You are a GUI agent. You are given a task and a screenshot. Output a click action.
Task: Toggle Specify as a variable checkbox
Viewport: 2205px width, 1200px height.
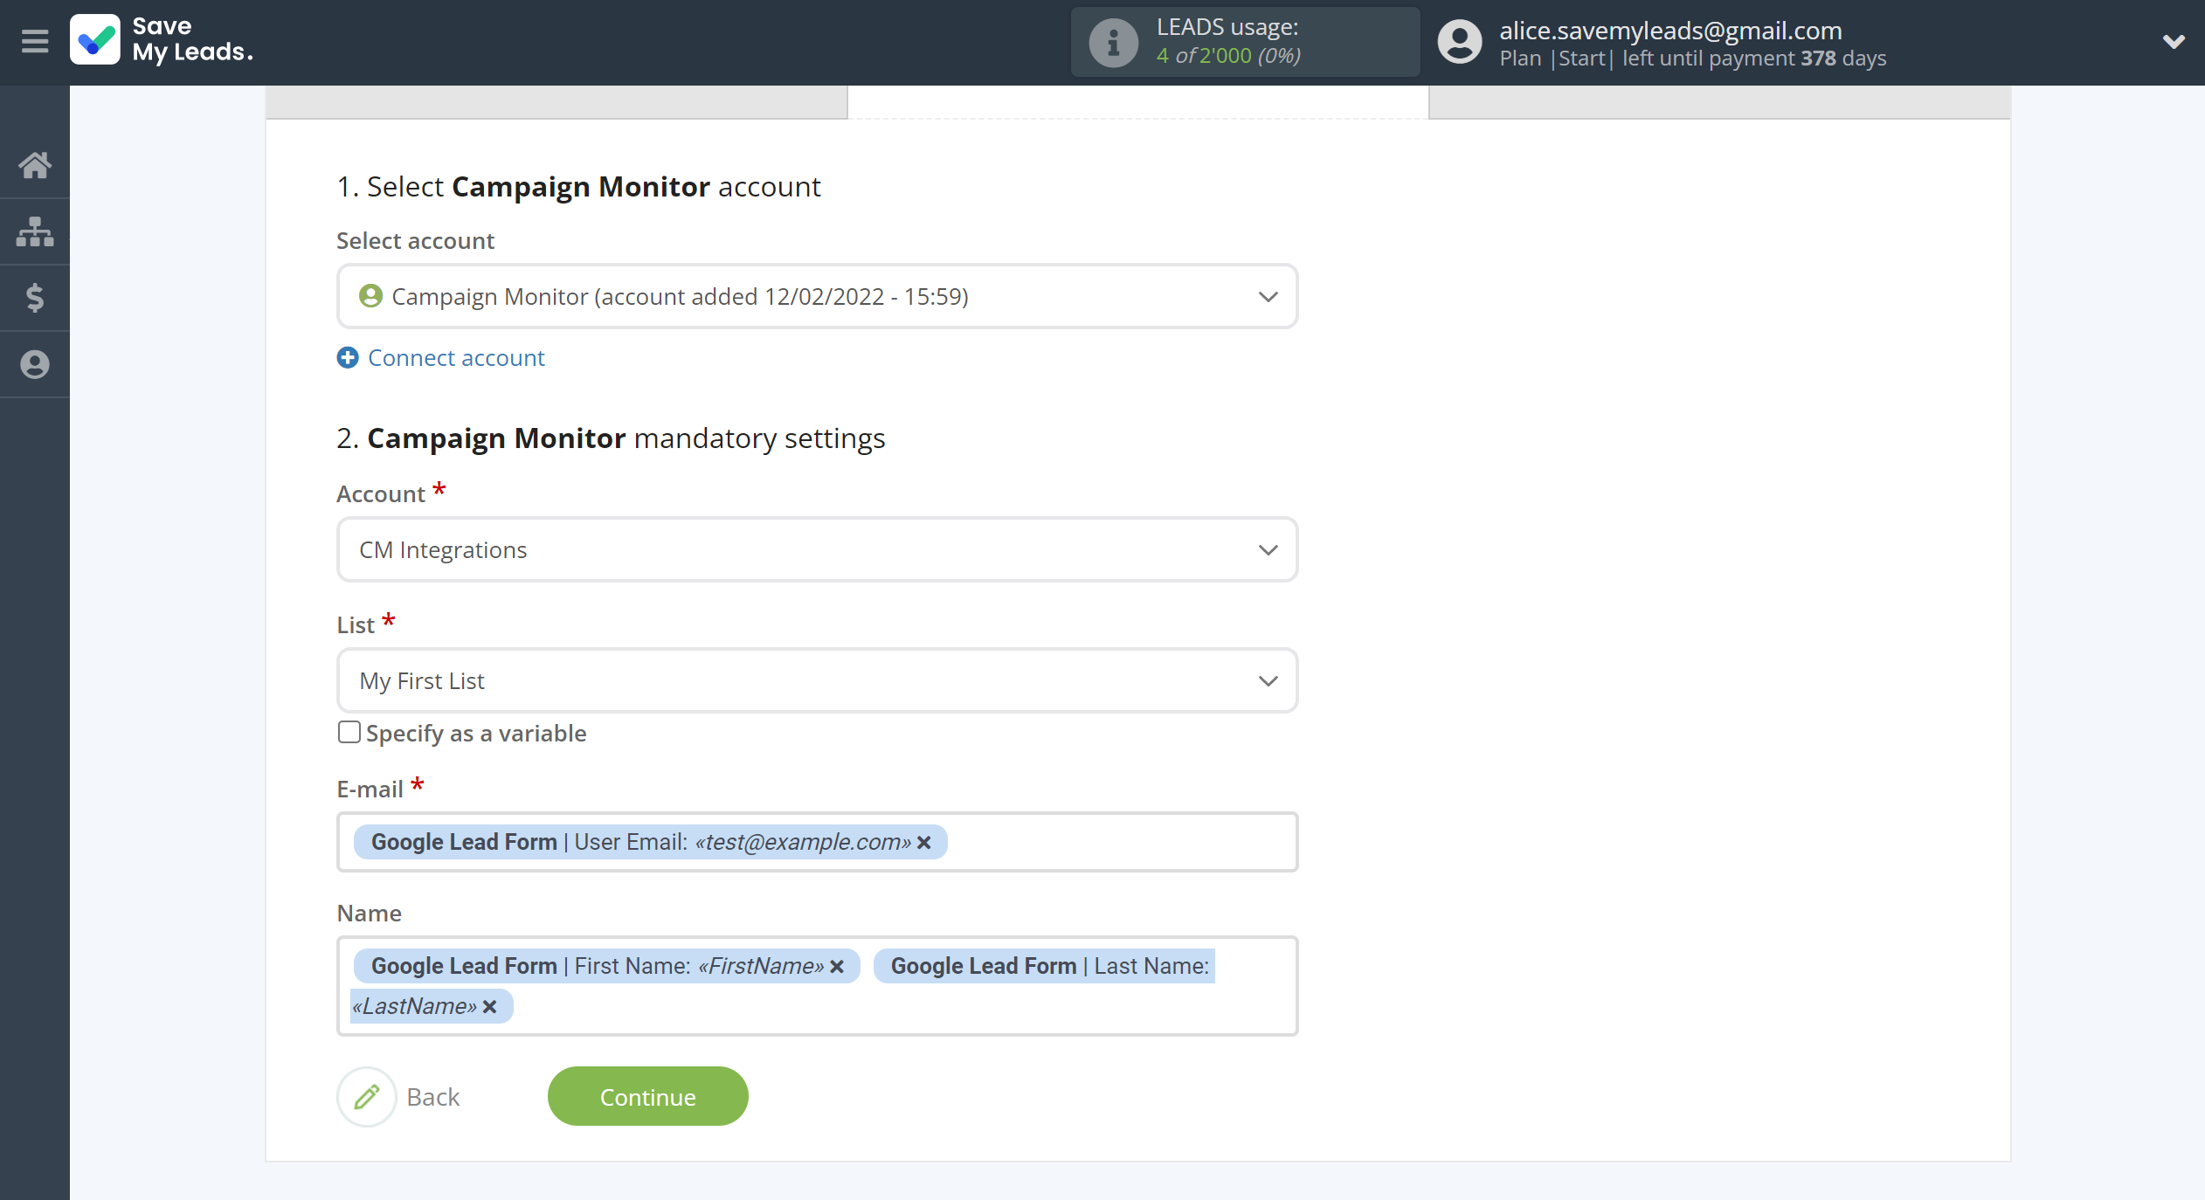pos(349,732)
